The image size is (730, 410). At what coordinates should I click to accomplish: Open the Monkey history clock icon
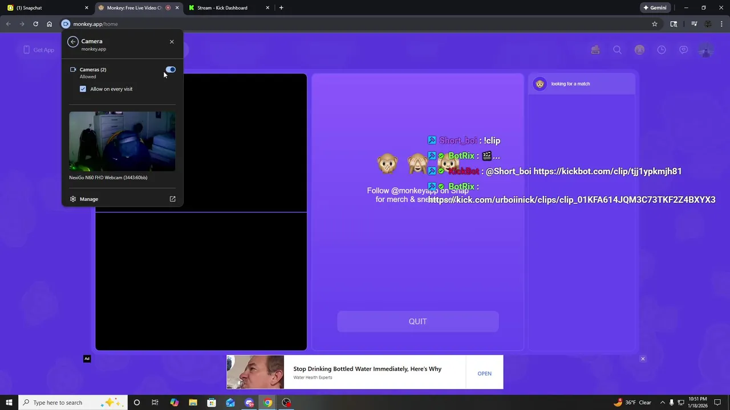(x=662, y=50)
